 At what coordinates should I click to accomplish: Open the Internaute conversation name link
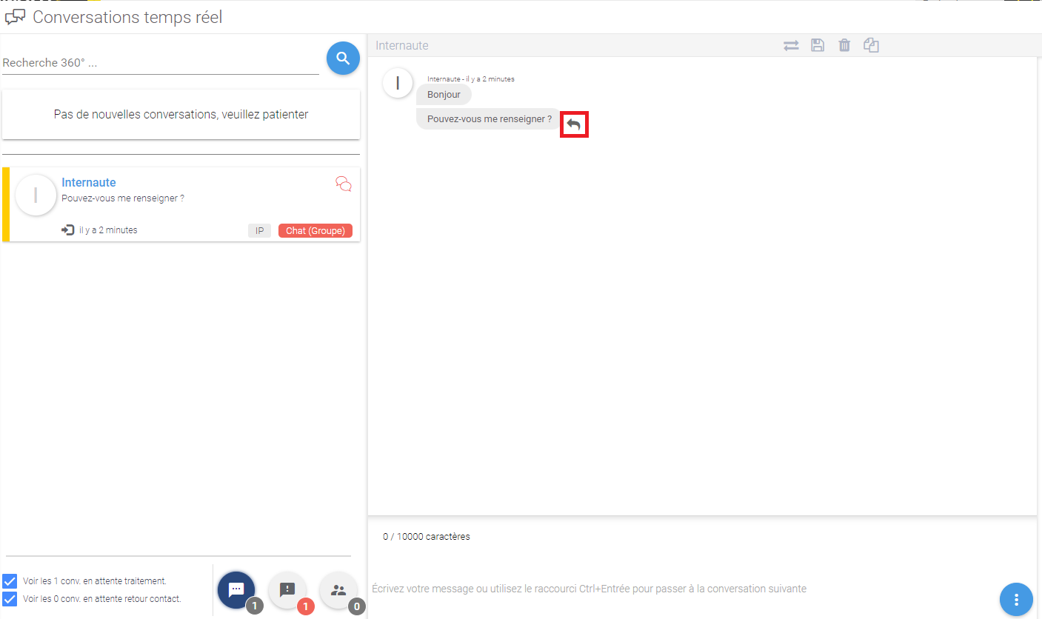coord(89,183)
